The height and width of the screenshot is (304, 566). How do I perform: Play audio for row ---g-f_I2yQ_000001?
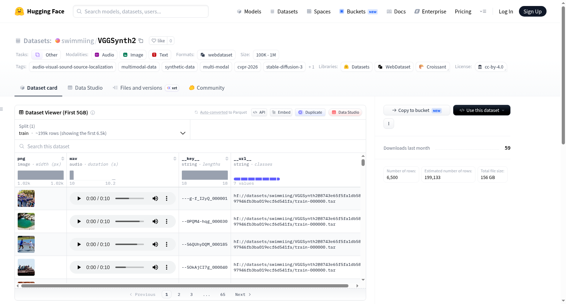(x=79, y=198)
